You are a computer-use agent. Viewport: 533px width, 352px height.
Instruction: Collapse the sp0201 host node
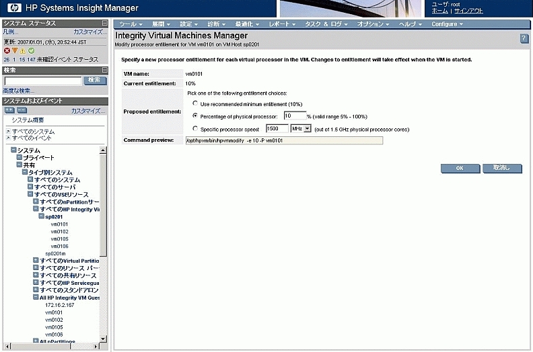point(41,216)
